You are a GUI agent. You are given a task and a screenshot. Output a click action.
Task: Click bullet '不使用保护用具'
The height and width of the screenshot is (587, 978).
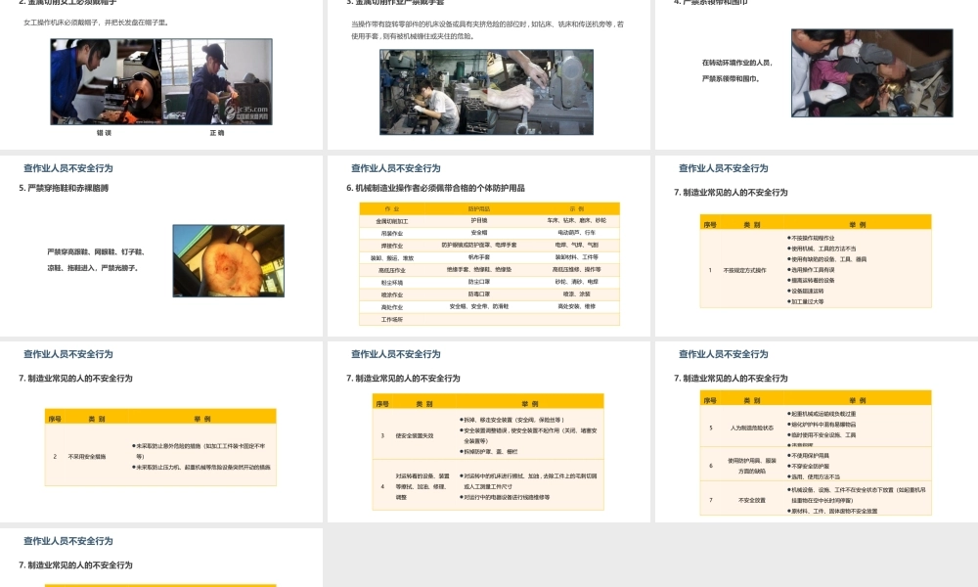coord(809,455)
